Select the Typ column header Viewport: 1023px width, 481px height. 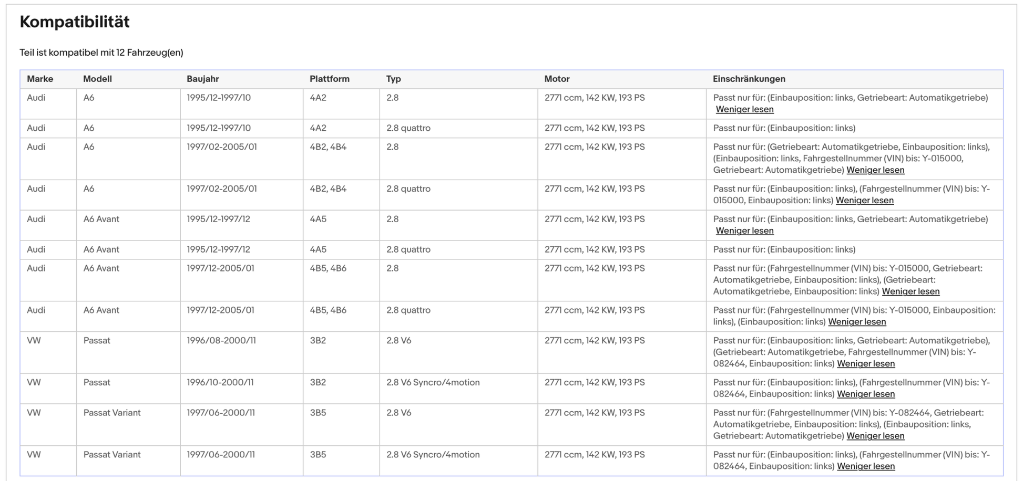coord(393,79)
